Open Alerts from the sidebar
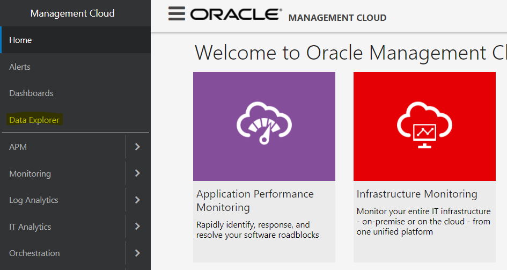Screen dimensions: 507x270 [x=20, y=67]
